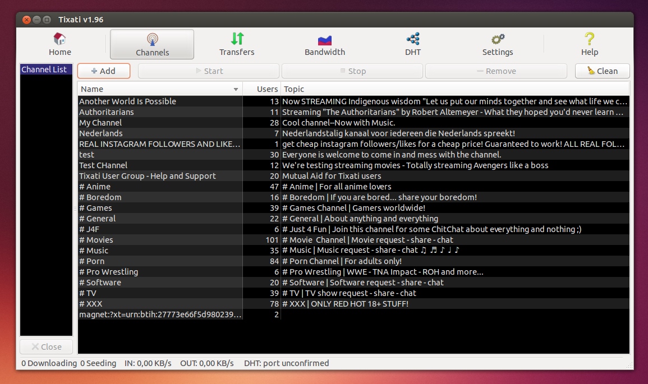
Task: Click the Clean broom button
Action: (x=603, y=71)
